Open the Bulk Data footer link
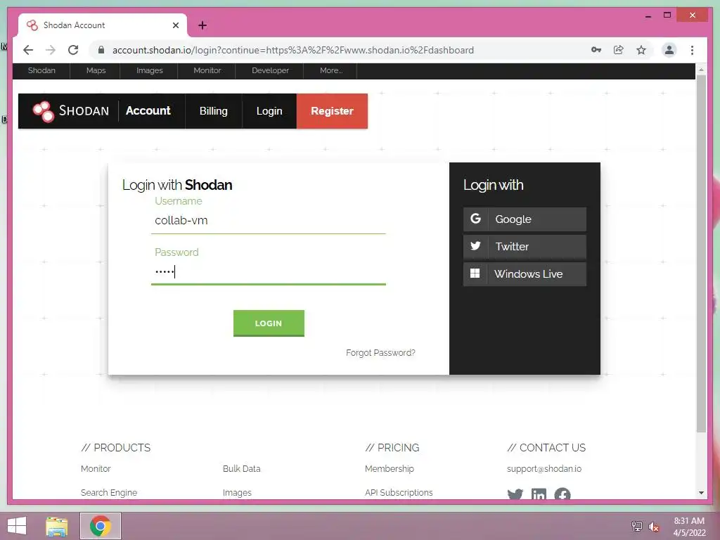The width and height of the screenshot is (720, 540). 242,469
